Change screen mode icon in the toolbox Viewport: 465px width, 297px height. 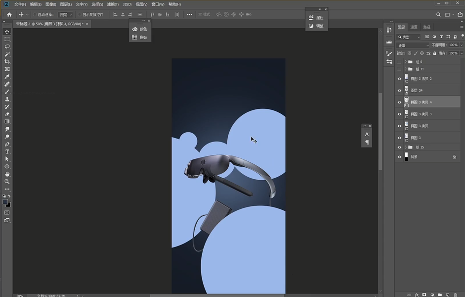tap(7, 220)
